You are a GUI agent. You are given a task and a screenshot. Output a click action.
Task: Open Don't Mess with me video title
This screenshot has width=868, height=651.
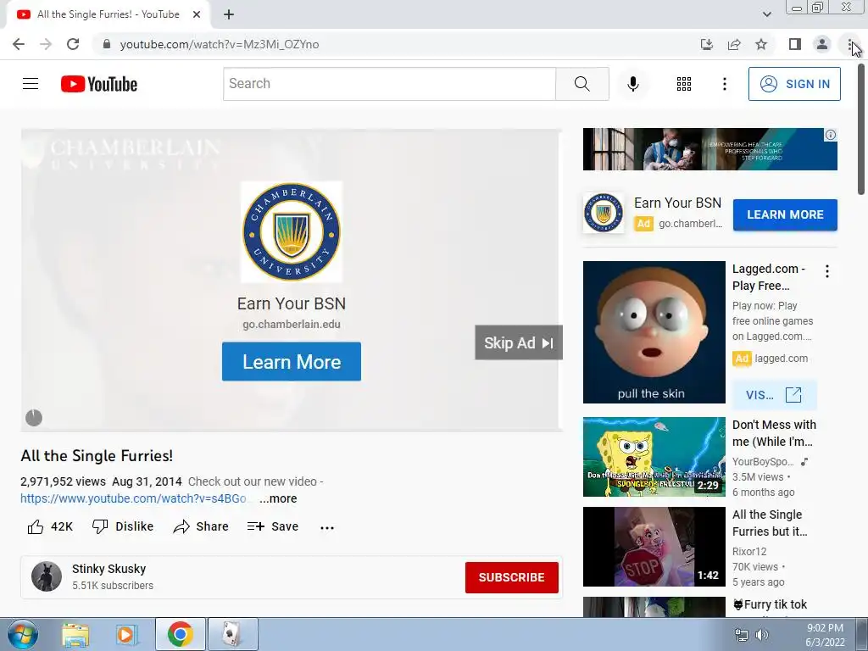coord(774,433)
